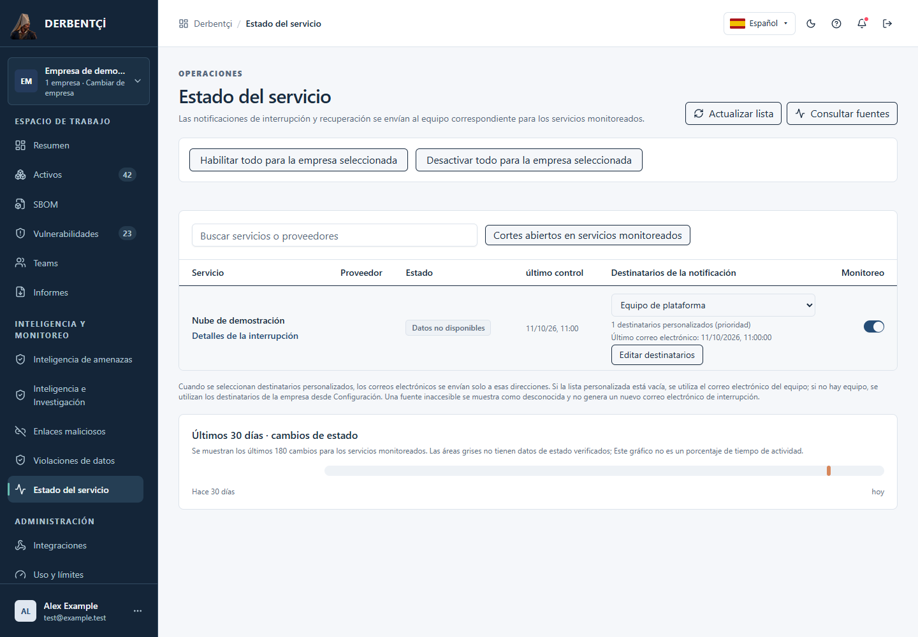This screenshot has width=918, height=637.
Task: Click Vulnerabilidades shield icon
Action: (20, 234)
